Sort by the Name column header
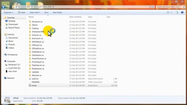 point(31,17)
